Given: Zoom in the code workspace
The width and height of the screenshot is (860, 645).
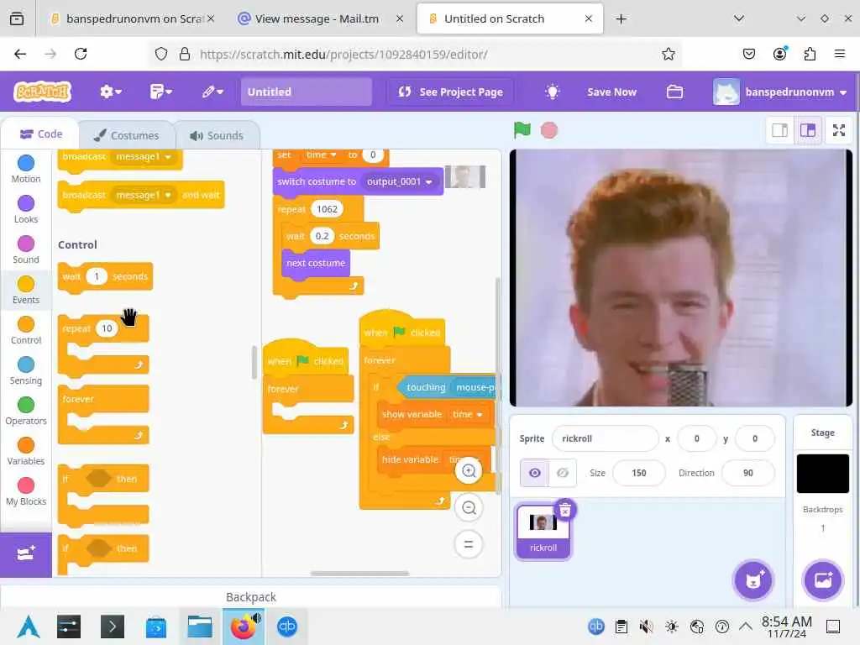Looking at the screenshot, I should coord(469,470).
